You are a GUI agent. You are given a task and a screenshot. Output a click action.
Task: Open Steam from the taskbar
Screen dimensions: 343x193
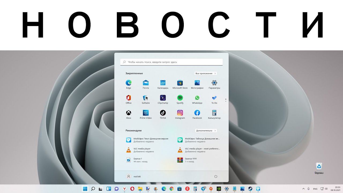(250, 189)
